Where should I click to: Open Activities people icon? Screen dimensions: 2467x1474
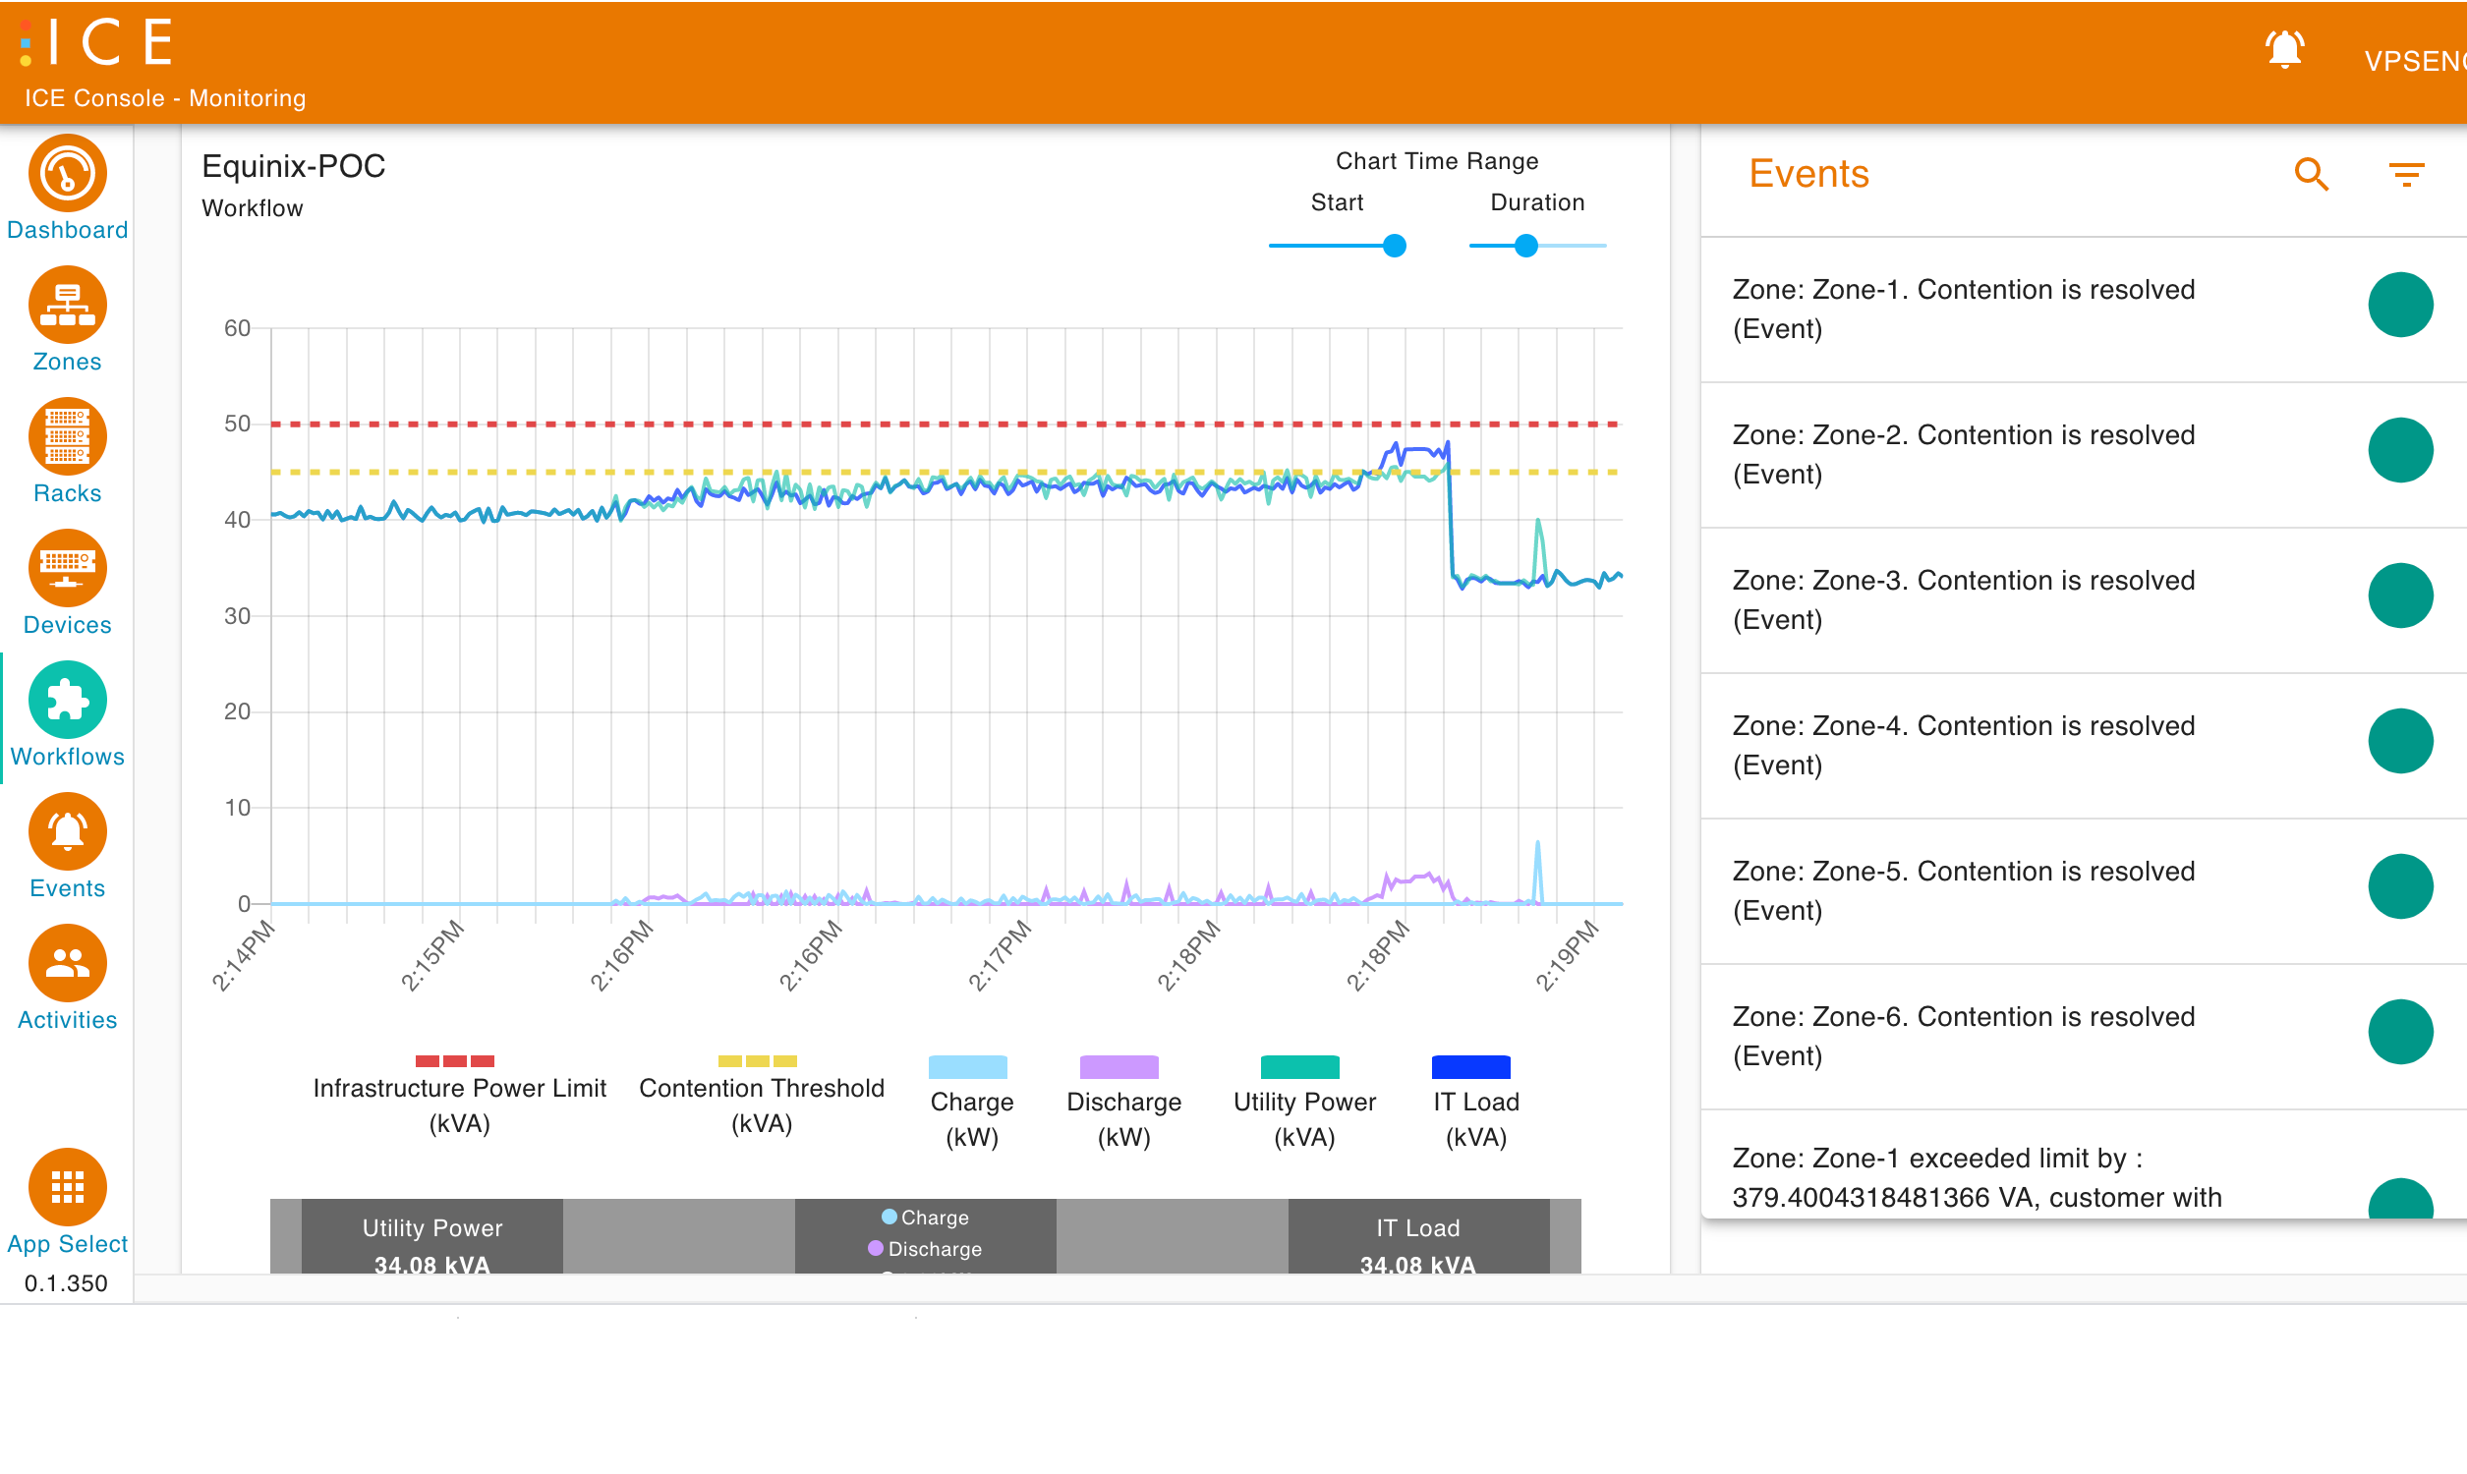(67, 964)
